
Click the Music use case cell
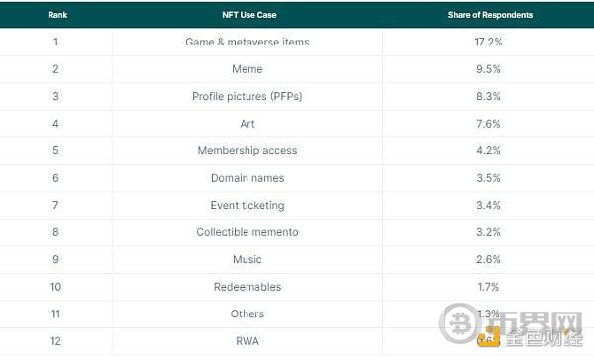click(247, 260)
